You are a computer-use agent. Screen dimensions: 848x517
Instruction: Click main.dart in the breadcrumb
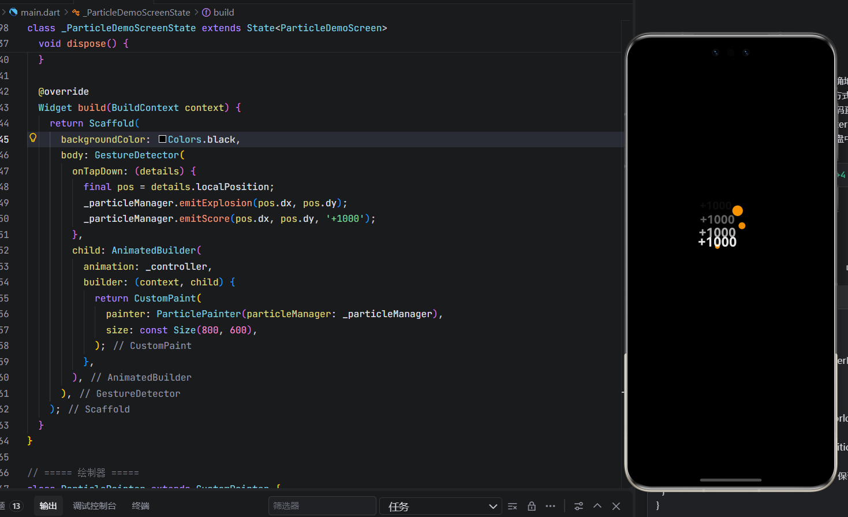pos(40,12)
